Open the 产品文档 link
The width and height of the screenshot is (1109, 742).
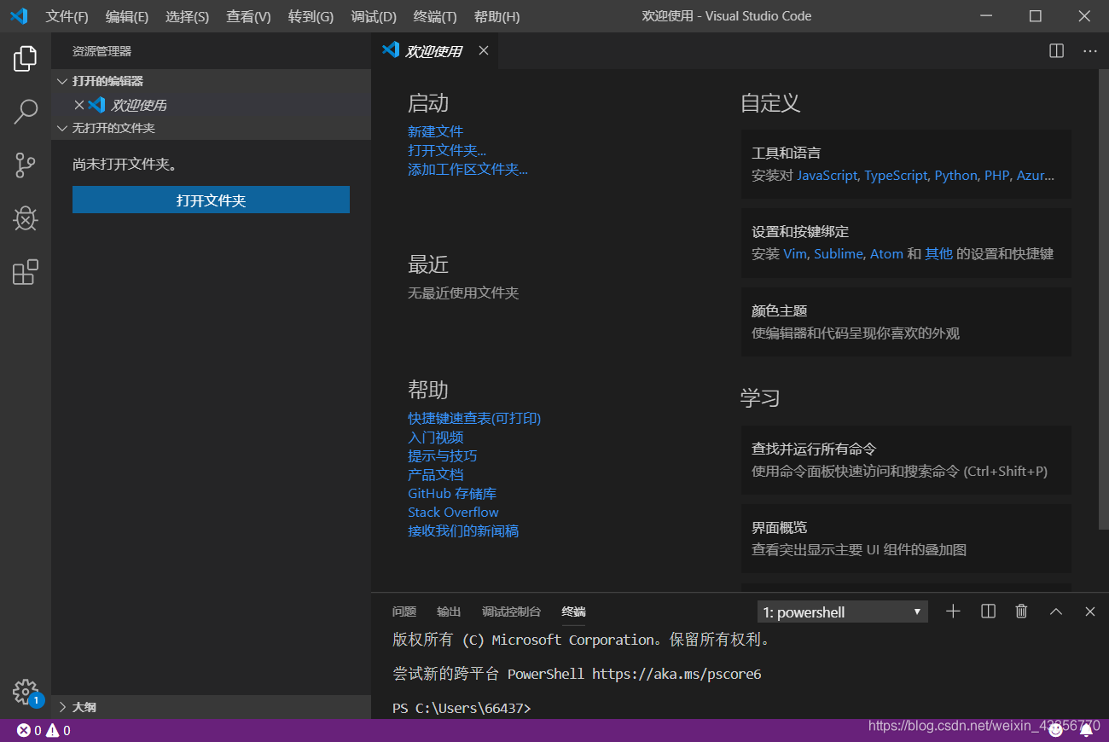435,474
